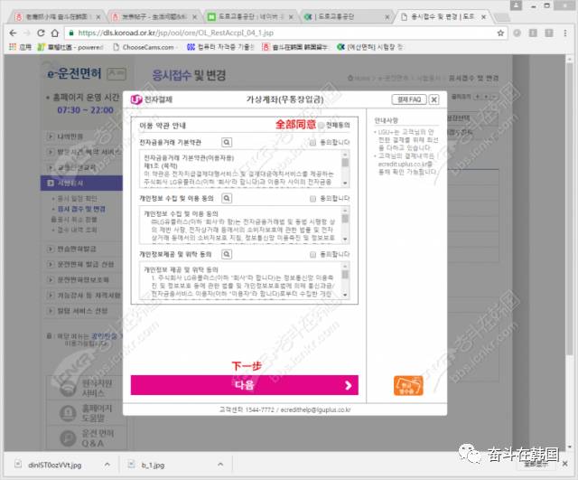
Task: Click the pink 다음 next button
Action: [245, 385]
